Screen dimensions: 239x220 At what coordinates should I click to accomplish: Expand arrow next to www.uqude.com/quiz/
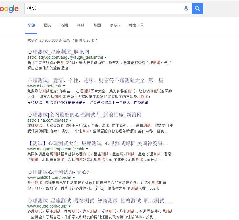click(70, 206)
